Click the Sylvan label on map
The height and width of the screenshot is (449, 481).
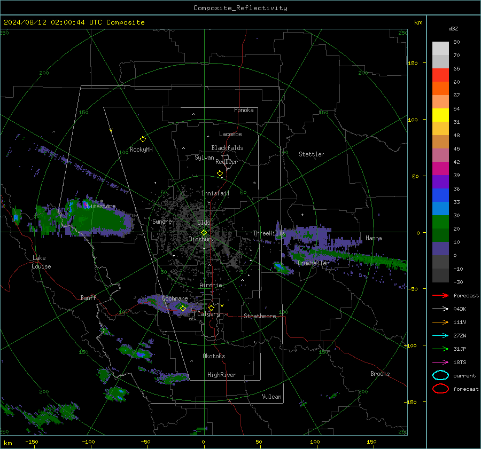[204, 157]
